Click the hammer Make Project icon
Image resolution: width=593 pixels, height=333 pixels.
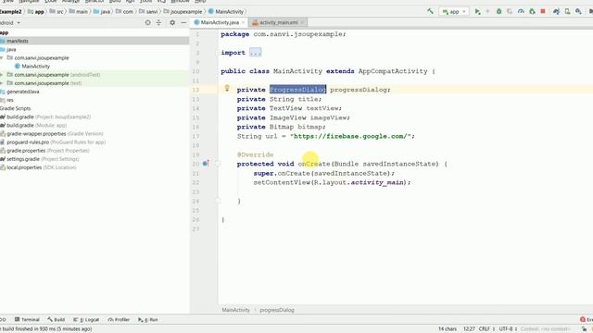(x=430, y=11)
